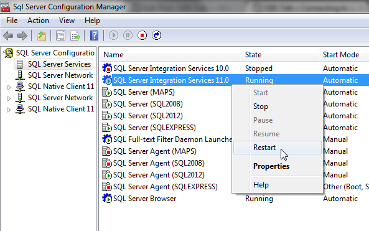Click the SQL Server (MAPS) service icon

pos(107,92)
